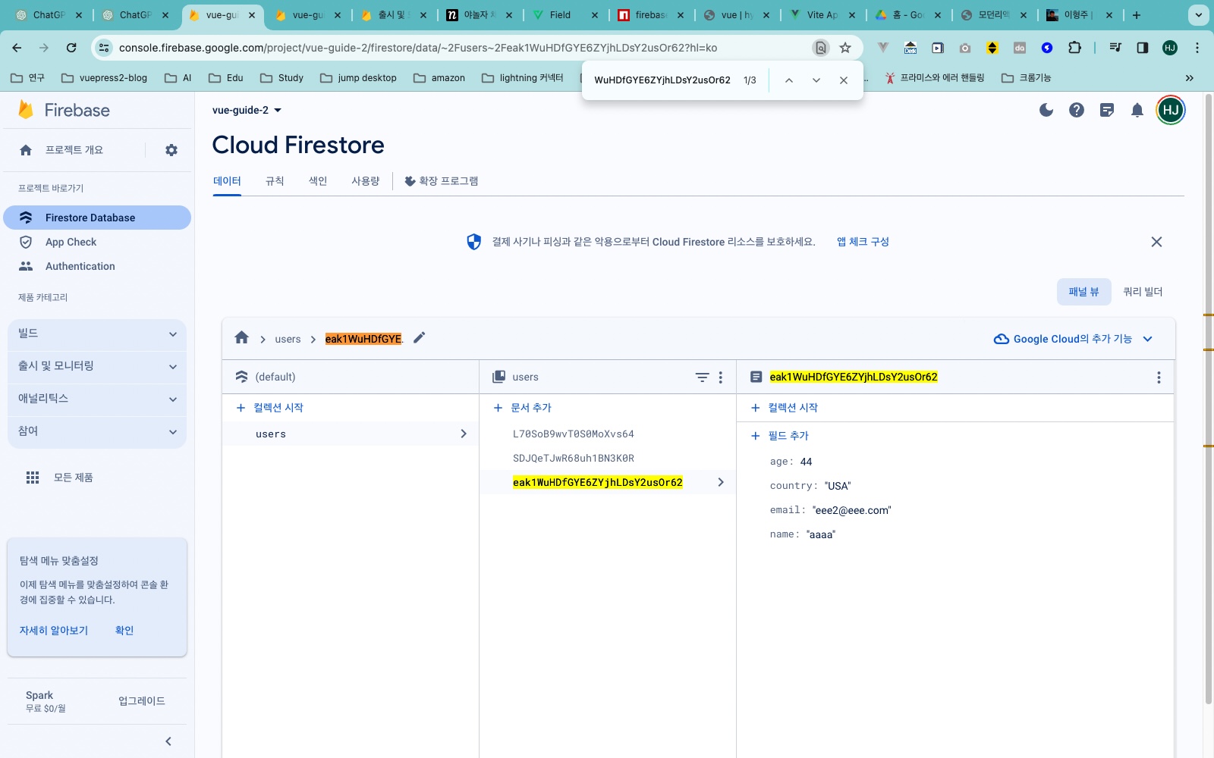Viewport: 1214px width, 758px height.
Task: Switch to panel view (패널 뷰)
Action: point(1083,292)
